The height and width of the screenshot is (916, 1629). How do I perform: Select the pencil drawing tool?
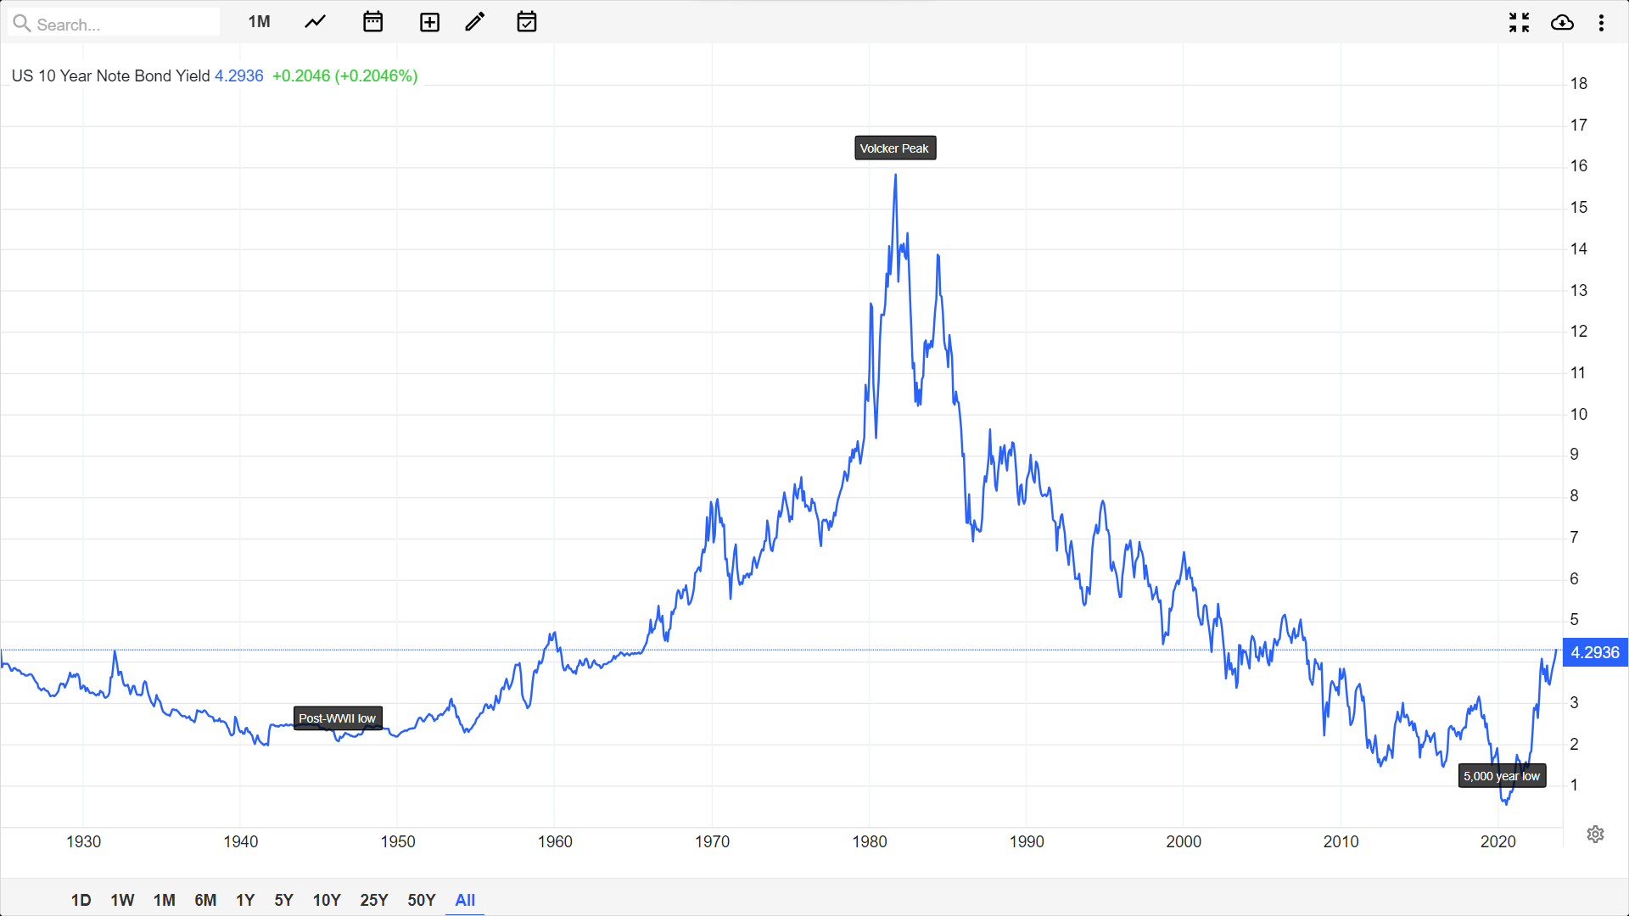tap(475, 22)
